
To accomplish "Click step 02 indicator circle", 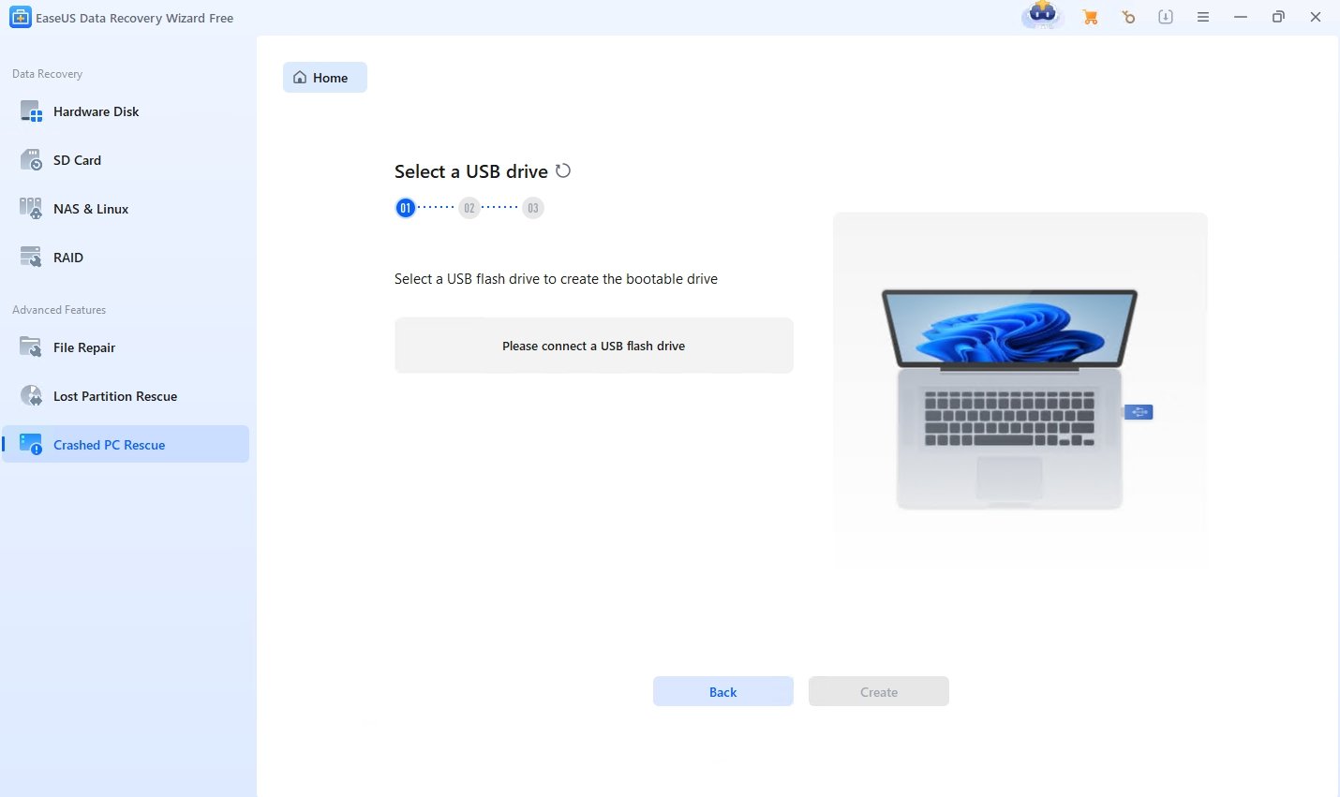I will click(469, 208).
